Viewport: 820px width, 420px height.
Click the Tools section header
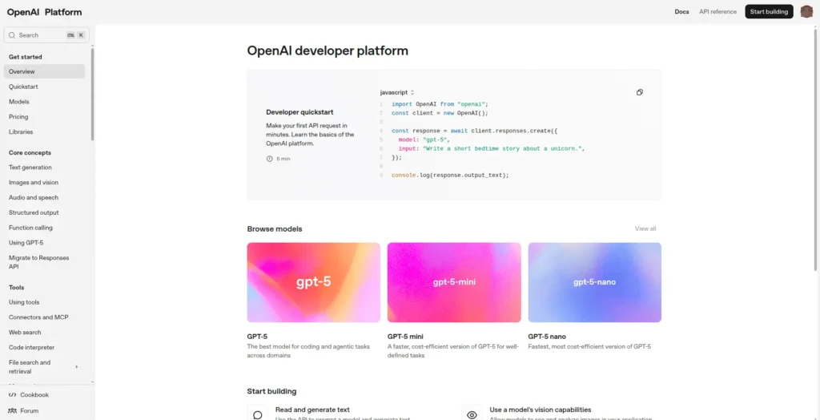16,288
